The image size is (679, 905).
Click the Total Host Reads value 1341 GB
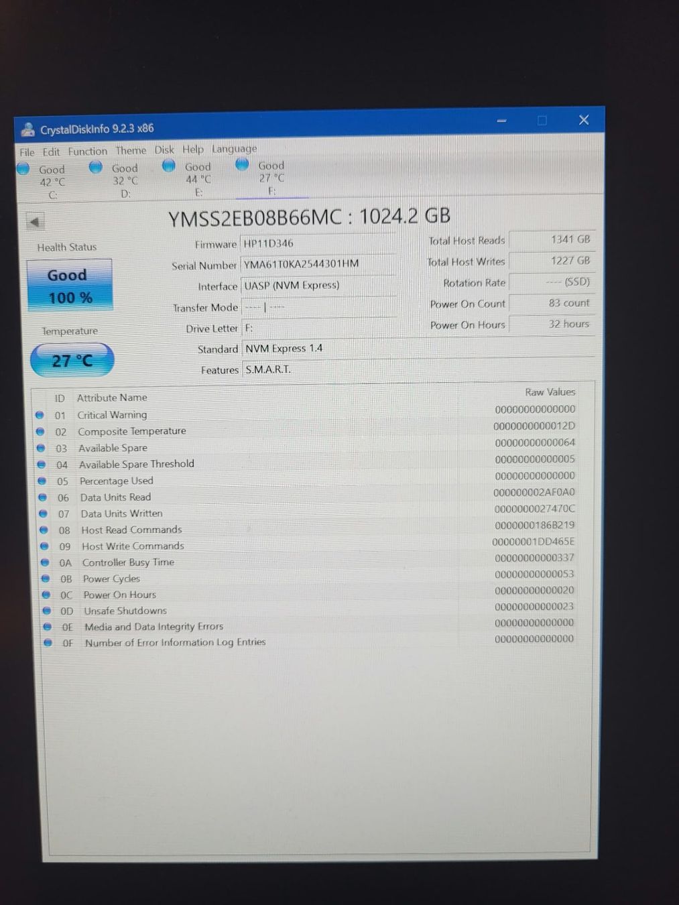click(x=551, y=239)
